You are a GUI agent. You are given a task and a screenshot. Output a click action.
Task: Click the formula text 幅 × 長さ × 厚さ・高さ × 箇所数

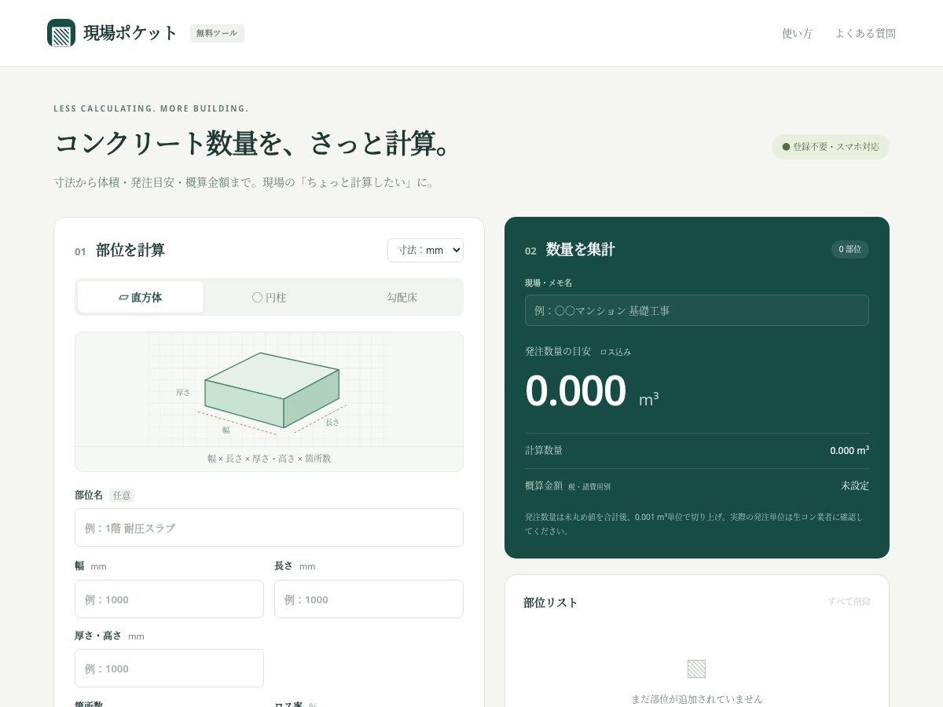click(269, 458)
